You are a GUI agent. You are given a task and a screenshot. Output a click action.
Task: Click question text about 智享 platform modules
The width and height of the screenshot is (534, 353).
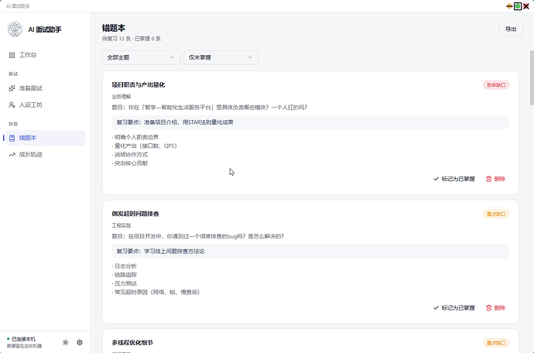click(210, 108)
